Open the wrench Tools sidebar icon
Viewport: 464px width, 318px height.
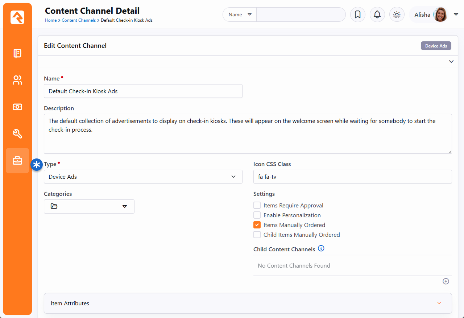tap(17, 134)
